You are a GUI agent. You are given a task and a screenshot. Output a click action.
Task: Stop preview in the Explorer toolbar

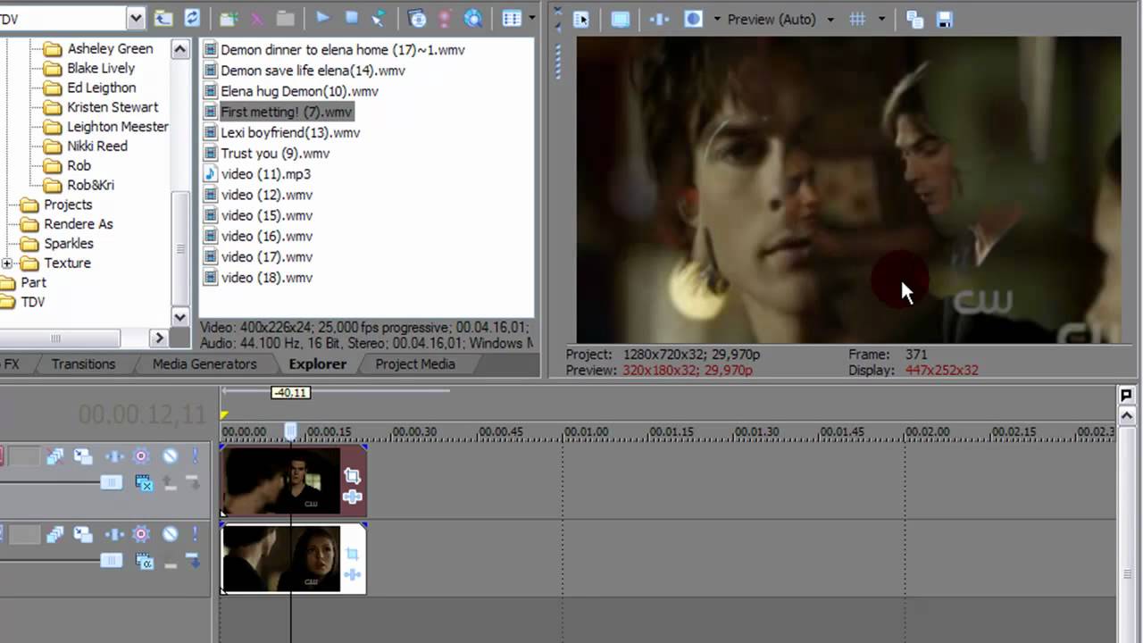coord(351,18)
